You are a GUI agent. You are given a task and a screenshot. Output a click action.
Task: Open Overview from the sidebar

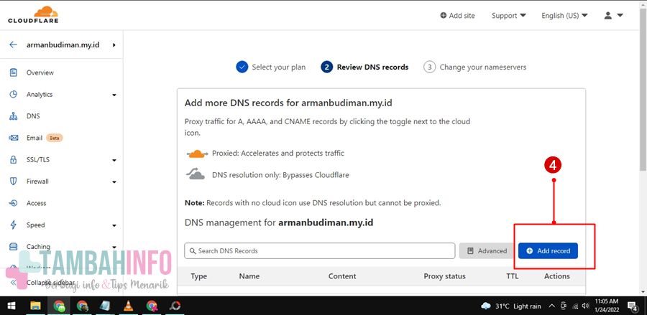pyautogui.click(x=40, y=72)
